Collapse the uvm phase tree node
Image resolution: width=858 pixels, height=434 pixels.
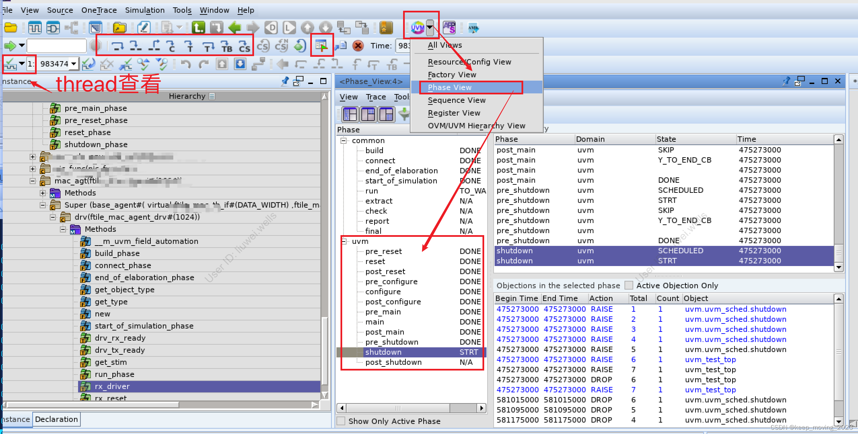(344, 241)
